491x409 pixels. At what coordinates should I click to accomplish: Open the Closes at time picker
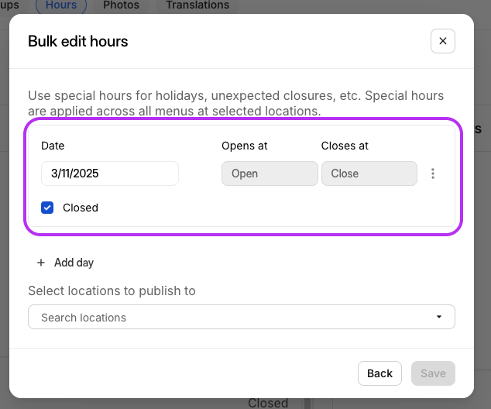pos(369,174)
